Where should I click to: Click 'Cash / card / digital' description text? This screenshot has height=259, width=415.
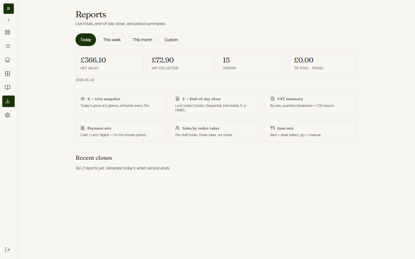point(113,135)
